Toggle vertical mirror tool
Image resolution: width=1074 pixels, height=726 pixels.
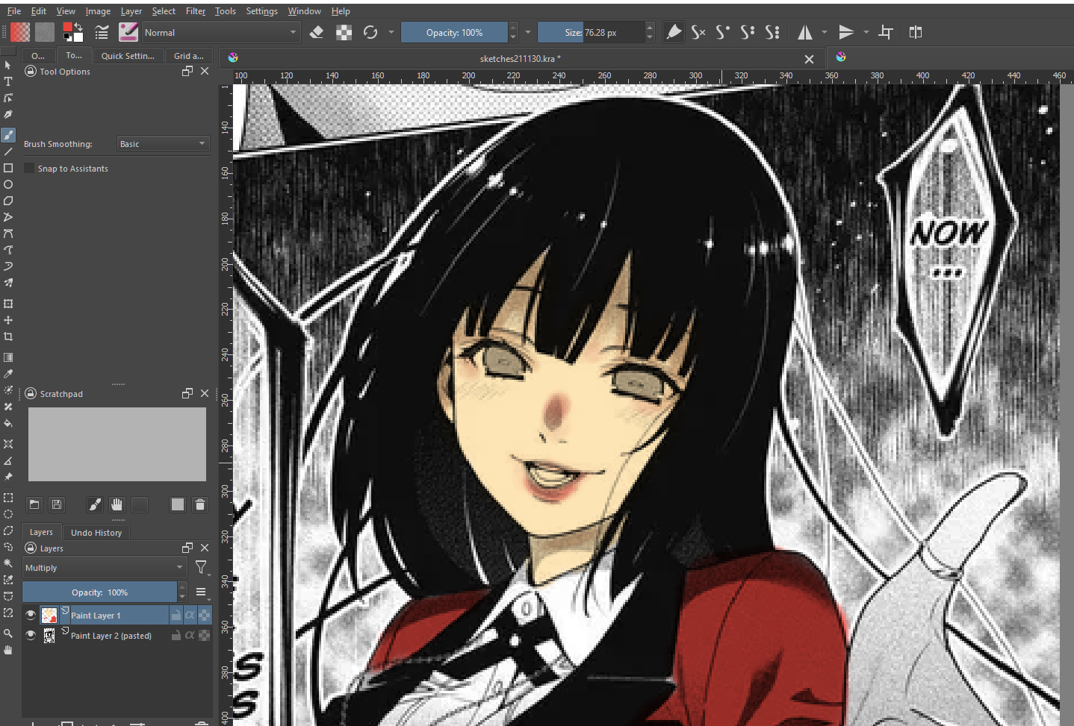click(846, 32)
